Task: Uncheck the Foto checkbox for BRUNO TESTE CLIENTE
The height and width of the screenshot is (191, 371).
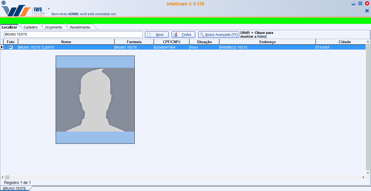Action: pyautogui.click(x=11, y=47)
